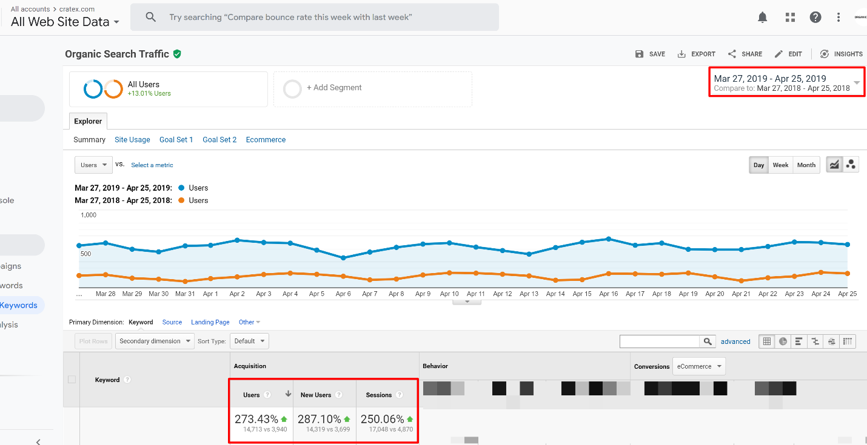
Task: Click the SAVE button
Action: [x=650, y=54]
